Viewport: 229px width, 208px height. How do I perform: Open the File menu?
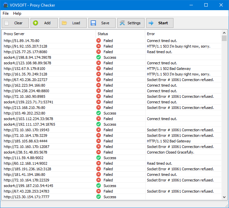(6, 13)
